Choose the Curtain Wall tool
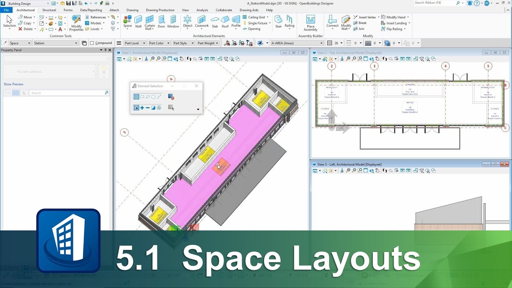 click(150, 22)
